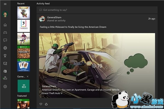This screenshot has height=109, width=164.
Task: Click the 'Got something to say?' field
Action: 97,10
